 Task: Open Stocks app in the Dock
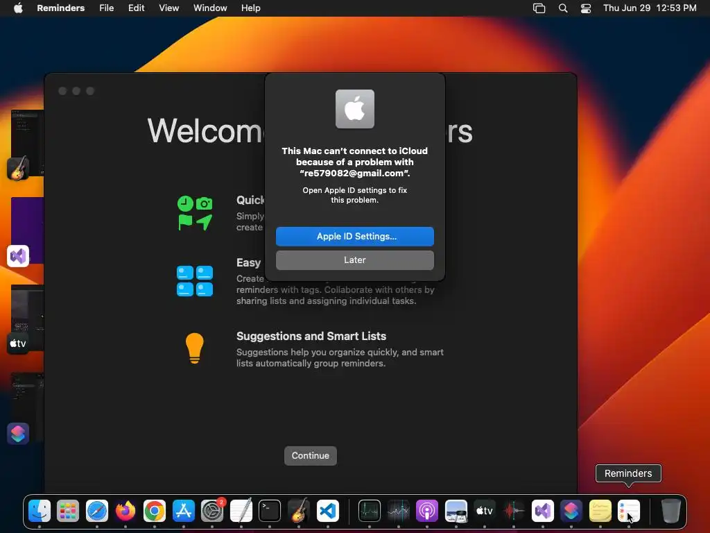[398, 511]
